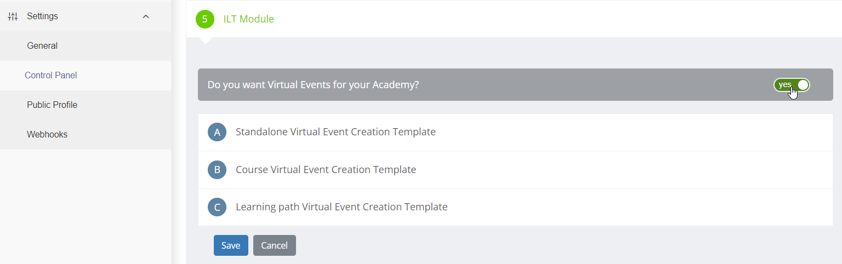The width and height of the screenshot is (842, 264).
Task: Cancel the ILT Module changes
Action: [275, 245]
